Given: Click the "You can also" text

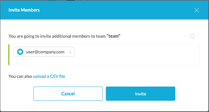Looking at the screenshot, I should pos(20,76).
